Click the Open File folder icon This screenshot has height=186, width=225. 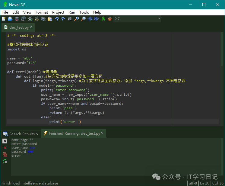[x=10, y=19]
